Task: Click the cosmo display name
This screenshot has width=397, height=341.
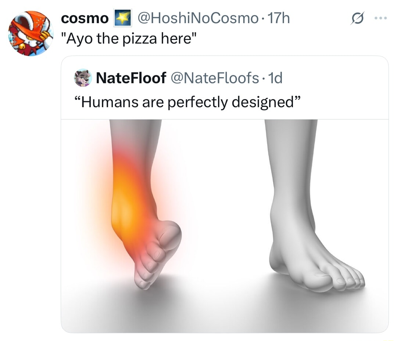Action: pyautogui.click(x=85, y=18)
